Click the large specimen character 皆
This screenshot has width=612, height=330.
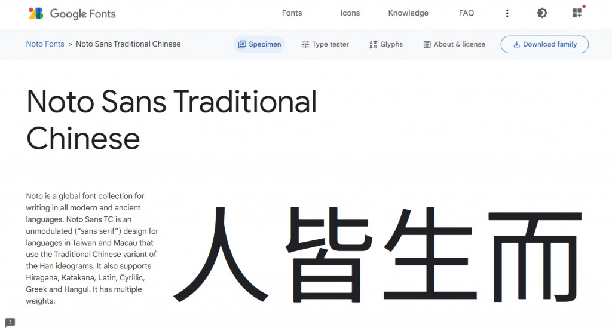pos(328,255)
